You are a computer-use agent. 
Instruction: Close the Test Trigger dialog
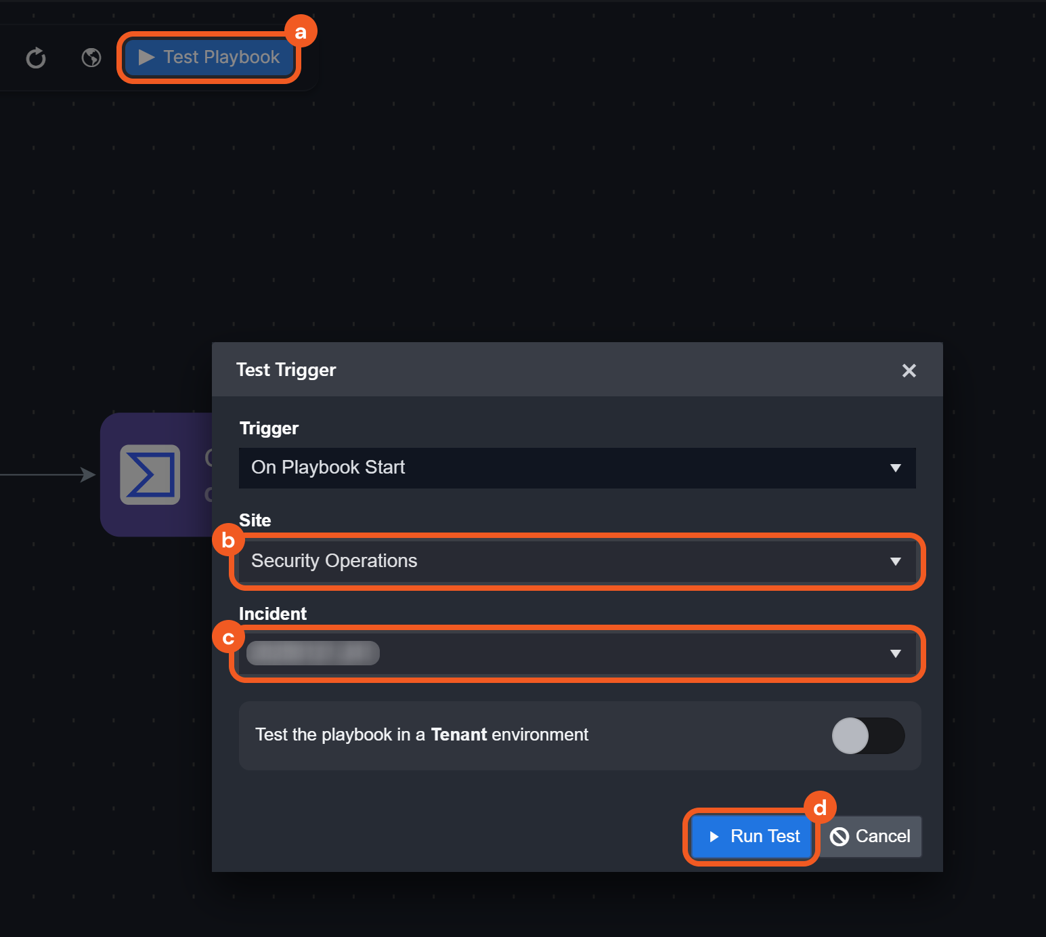coord(909,371)
